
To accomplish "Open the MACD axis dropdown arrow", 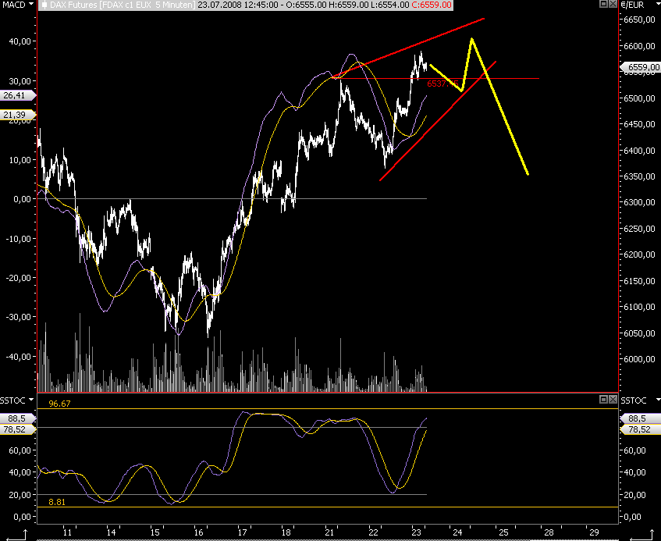I will pos(30,4).
